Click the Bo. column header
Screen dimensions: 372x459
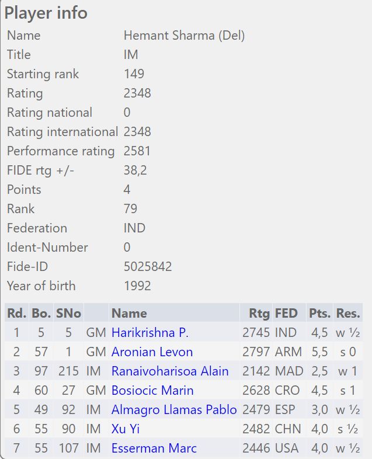coord(41,313)
